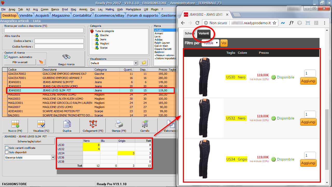Switch to the Magazzino tab

pyautogui.click(x=61, y=15)
